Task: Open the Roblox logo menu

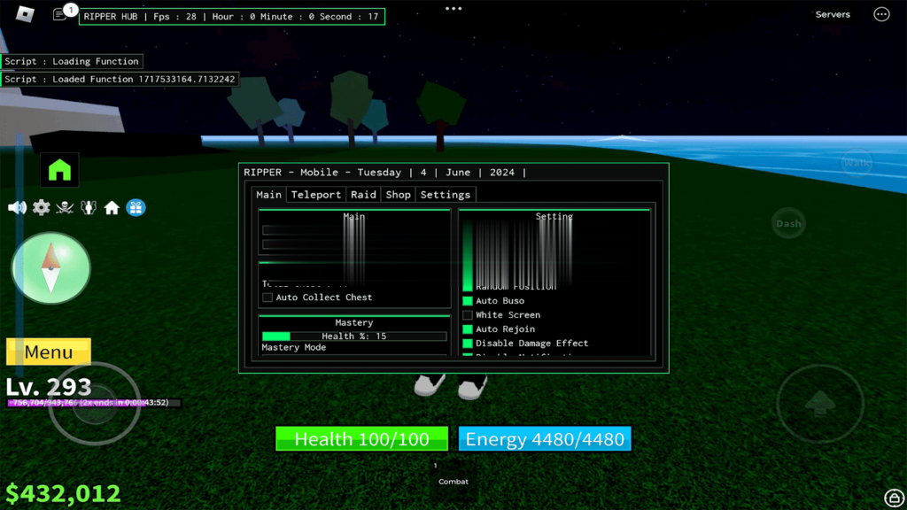Action: (x=25, y=14)
